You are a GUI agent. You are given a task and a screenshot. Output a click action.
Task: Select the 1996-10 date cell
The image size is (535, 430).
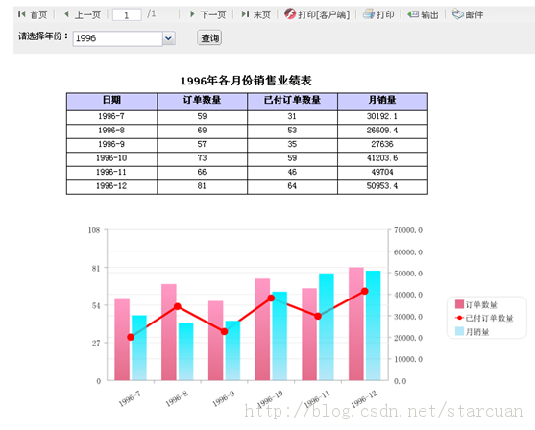tap(111, 159)
